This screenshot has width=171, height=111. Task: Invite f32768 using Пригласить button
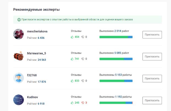tap(152, 78)
